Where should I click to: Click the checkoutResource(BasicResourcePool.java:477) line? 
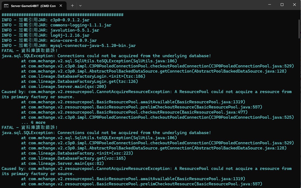(134, 112)
